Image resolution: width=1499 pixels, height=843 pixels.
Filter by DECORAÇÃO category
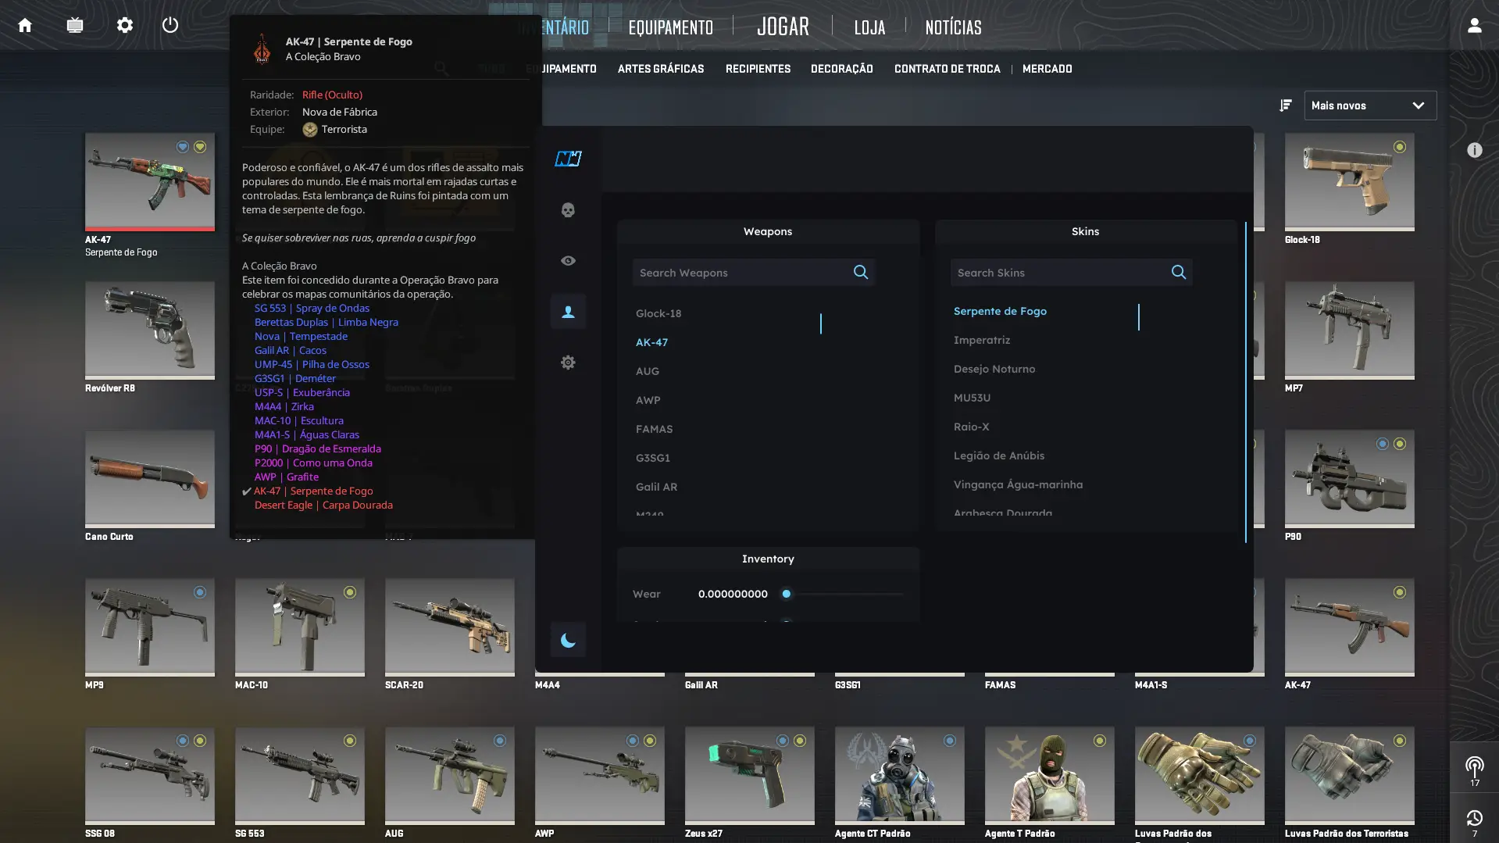coord(842,69)
